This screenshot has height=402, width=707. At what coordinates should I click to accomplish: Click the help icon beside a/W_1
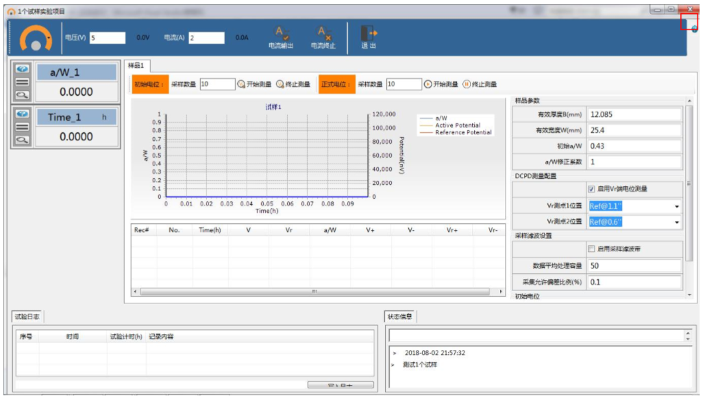pos(23,69)
